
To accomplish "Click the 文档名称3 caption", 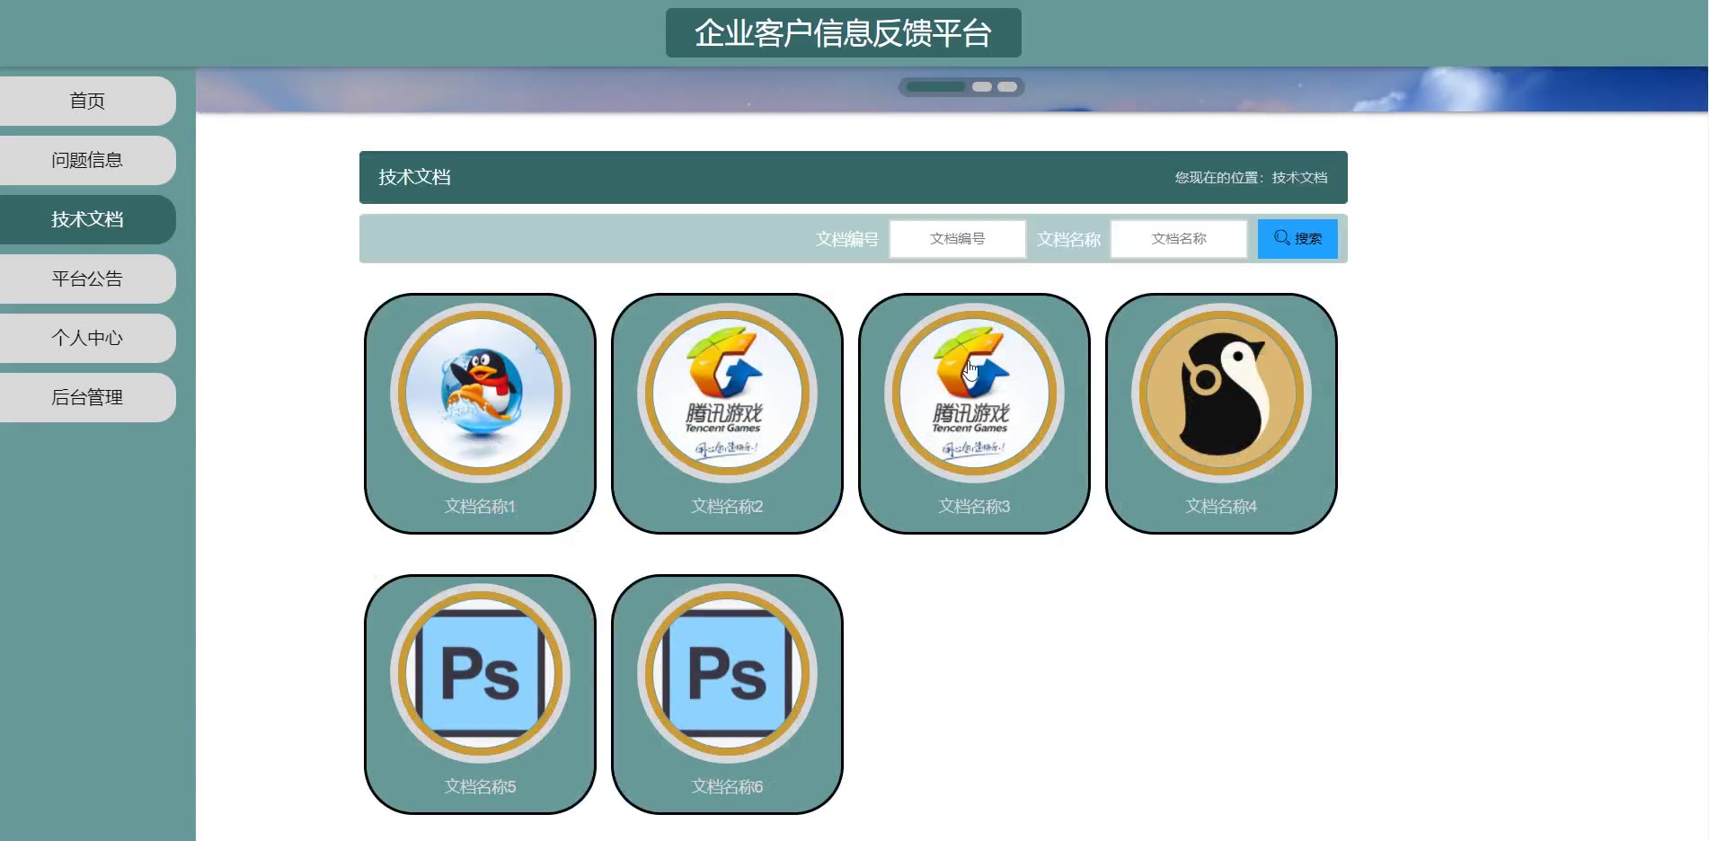I will tap(974, 507).
